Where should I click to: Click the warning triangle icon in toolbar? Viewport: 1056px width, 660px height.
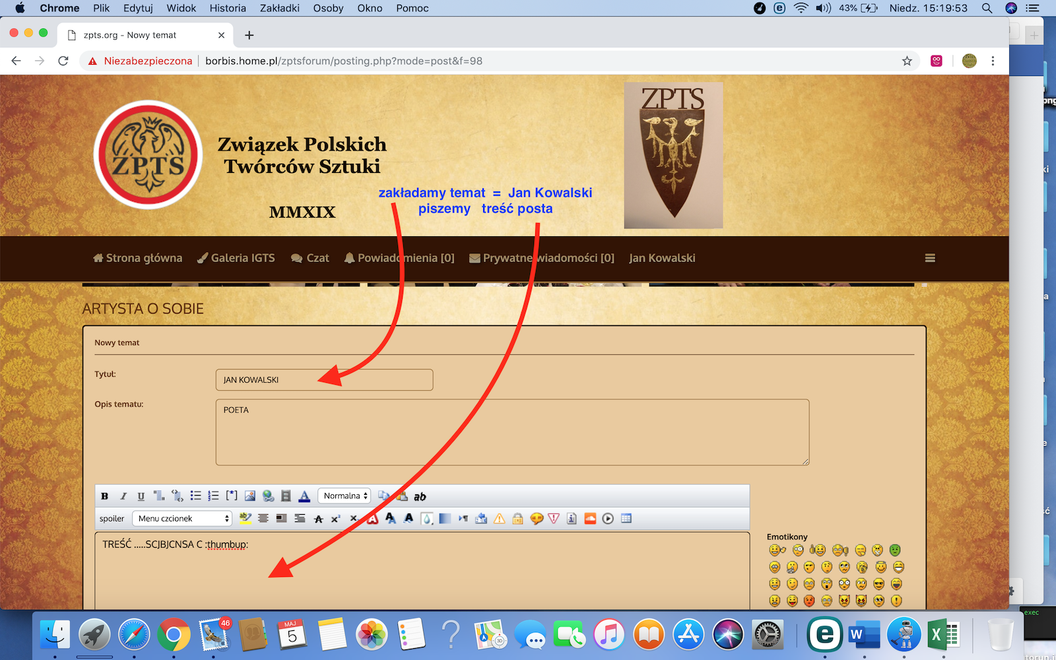500,519
